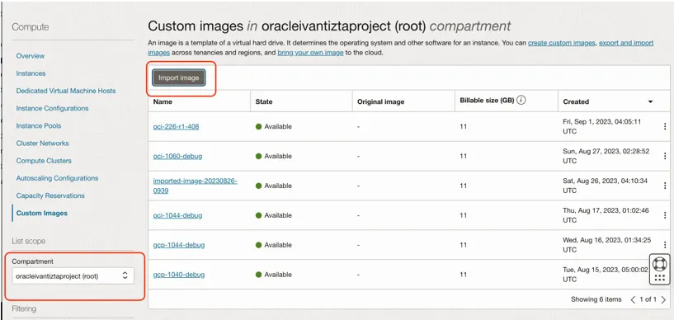Screen dimensions: 674x320
Task: Go to Instances in sidebar
Action: (31, 73)
